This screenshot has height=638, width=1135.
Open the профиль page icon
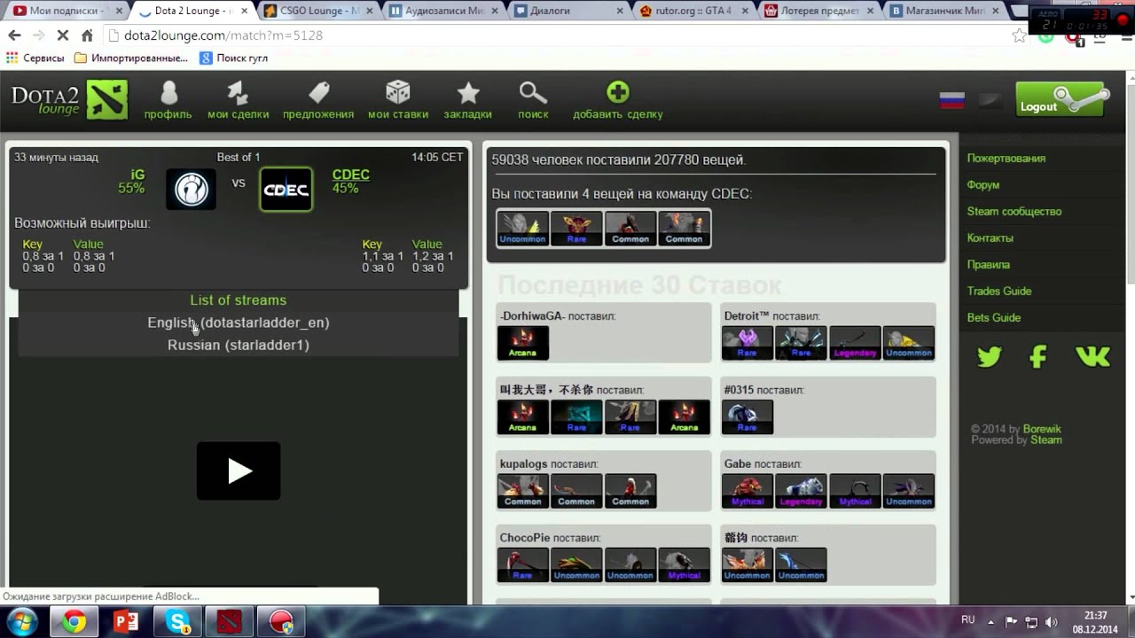tap(168, 93)
